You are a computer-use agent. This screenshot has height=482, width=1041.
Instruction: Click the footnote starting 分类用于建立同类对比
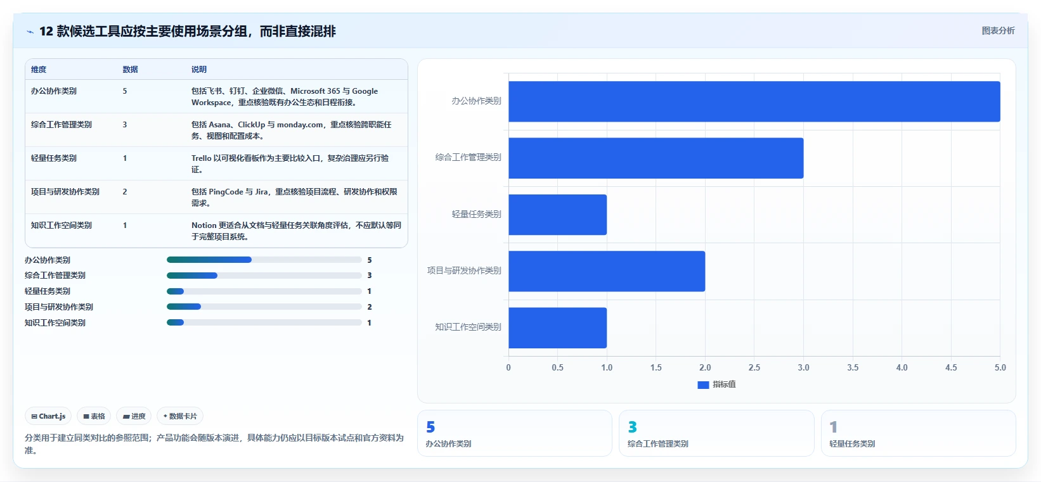(x=214, y=444)
